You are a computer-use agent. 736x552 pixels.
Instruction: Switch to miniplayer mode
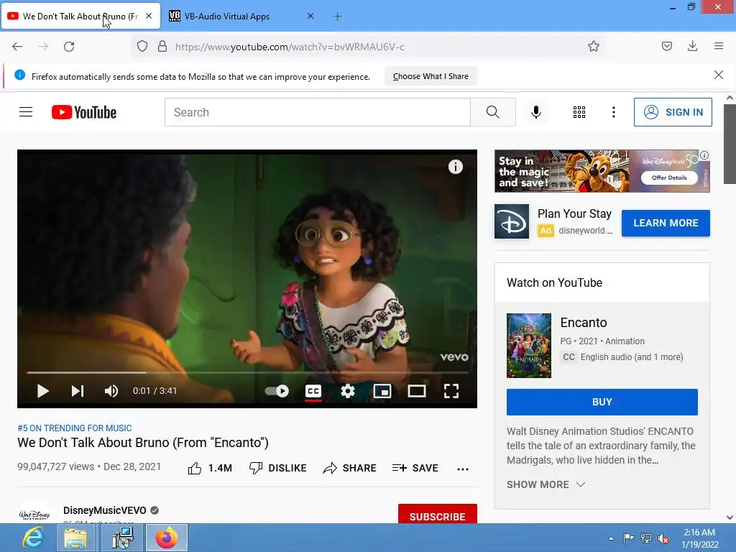coord(382,391)
